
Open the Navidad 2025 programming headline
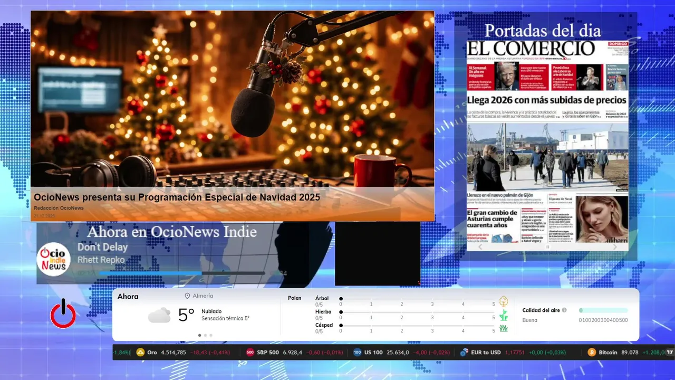point(177,197)
